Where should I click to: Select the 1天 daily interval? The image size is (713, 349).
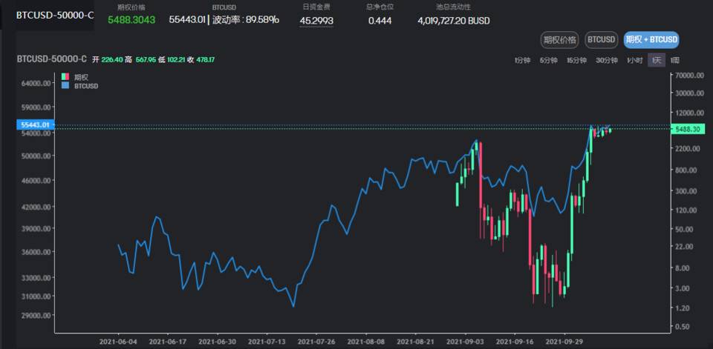pos(657,61)
